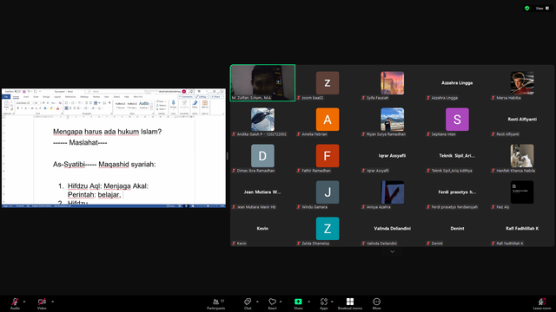Click the Paste icon in Word

click(x=6, y=103)
